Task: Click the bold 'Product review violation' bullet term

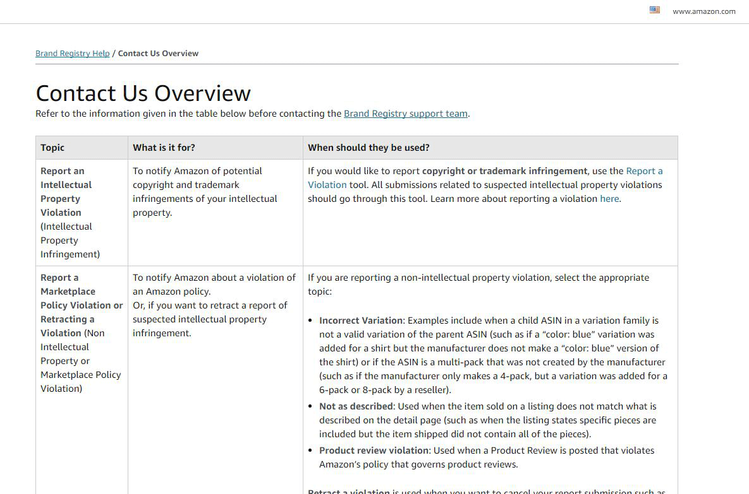Action: (x=374, y=450)
